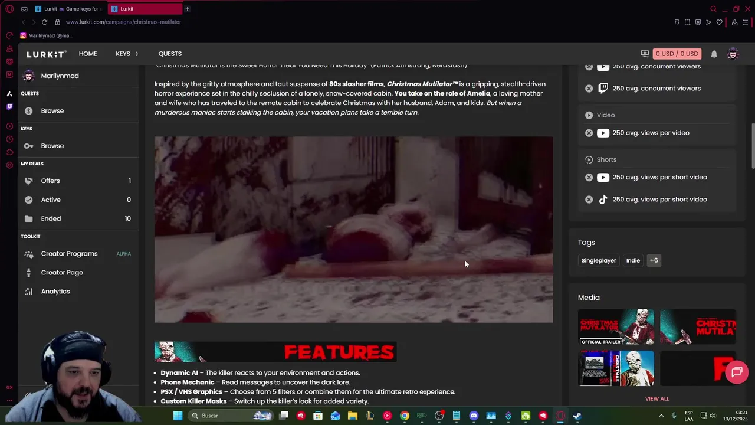
Task: Search tabs with the magnifier icon
Action: pos(713,9)
